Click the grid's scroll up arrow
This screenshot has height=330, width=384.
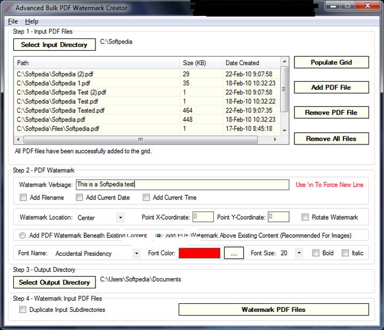pyautogui.click(x=284, y=61)
